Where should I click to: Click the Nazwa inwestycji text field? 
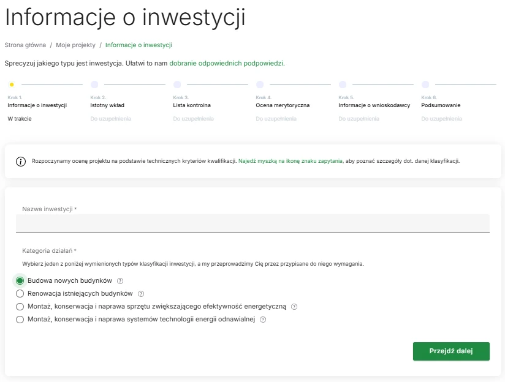(x=252, y=223)
